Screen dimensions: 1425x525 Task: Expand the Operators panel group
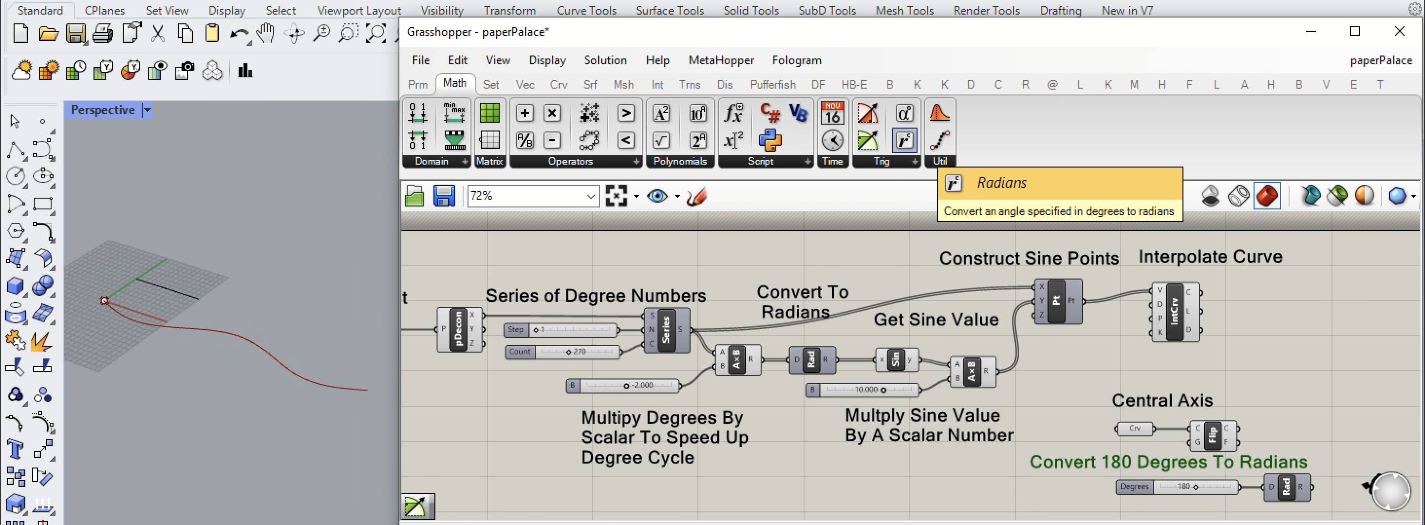[636, 162]
